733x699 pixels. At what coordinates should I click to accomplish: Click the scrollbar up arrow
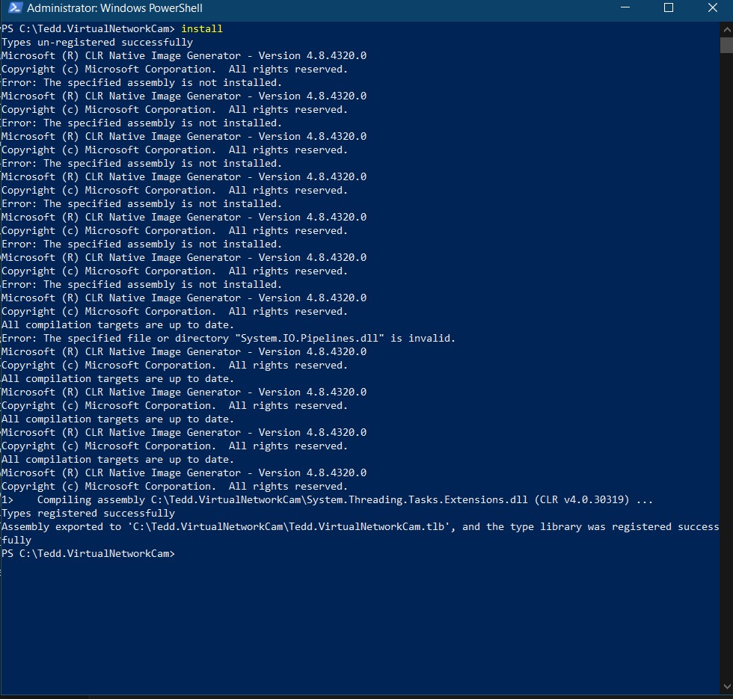click(x=727, y=28)
